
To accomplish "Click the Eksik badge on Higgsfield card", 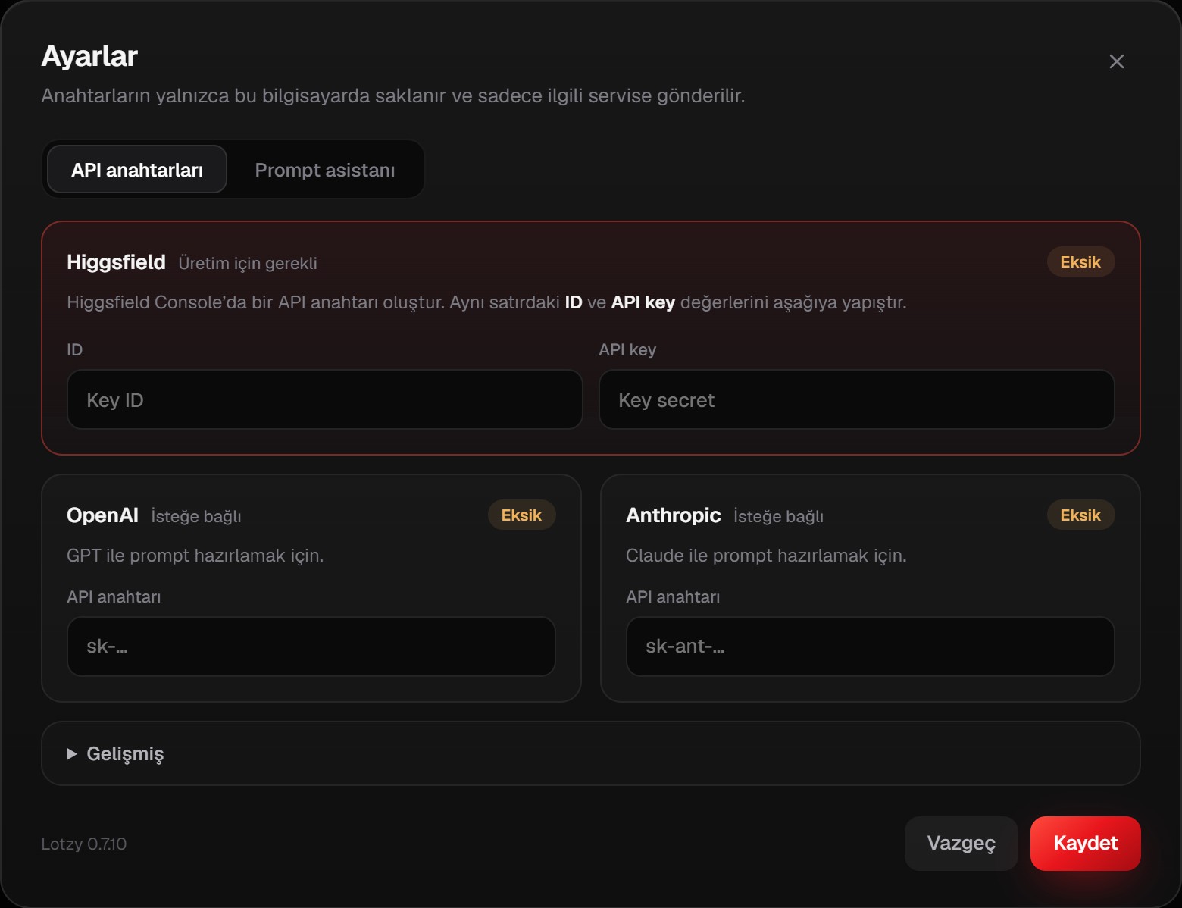I will tap(1080, 262).
